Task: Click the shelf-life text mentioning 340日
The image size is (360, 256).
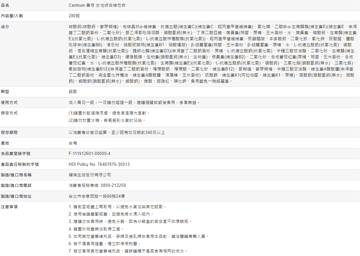Action: coord(117,132)
